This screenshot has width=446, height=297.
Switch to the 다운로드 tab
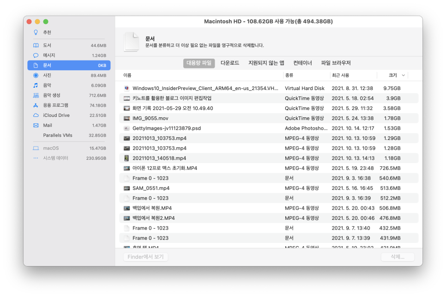tap(230, 63)
